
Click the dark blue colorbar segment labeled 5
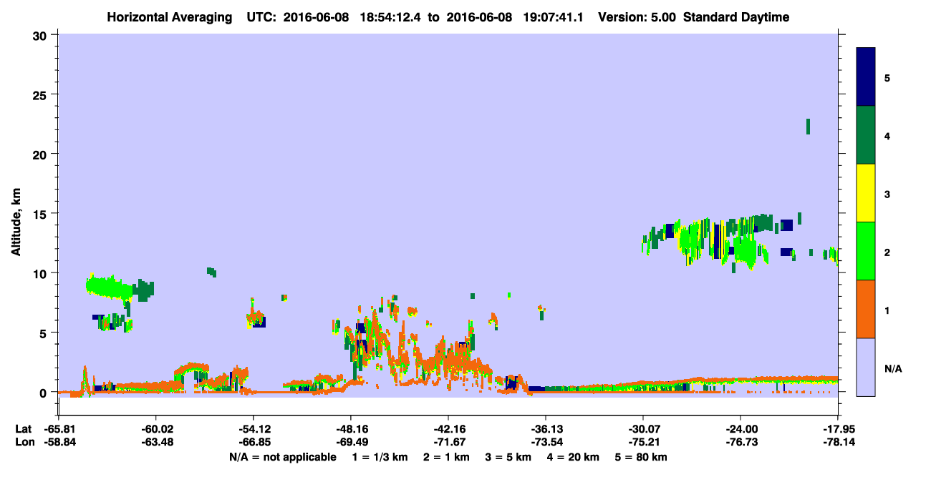[x=866, y=77]
